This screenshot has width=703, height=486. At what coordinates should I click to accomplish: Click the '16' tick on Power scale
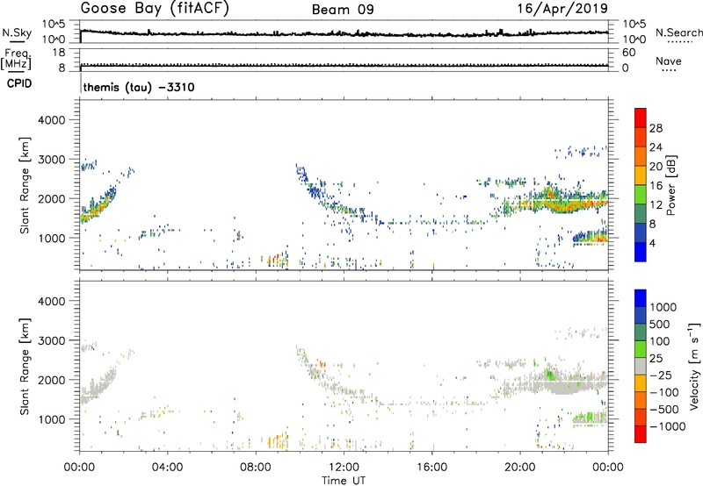pos(656,185)
